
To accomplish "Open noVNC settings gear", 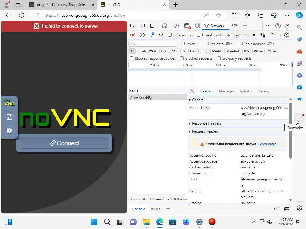I will click(9, 131).
